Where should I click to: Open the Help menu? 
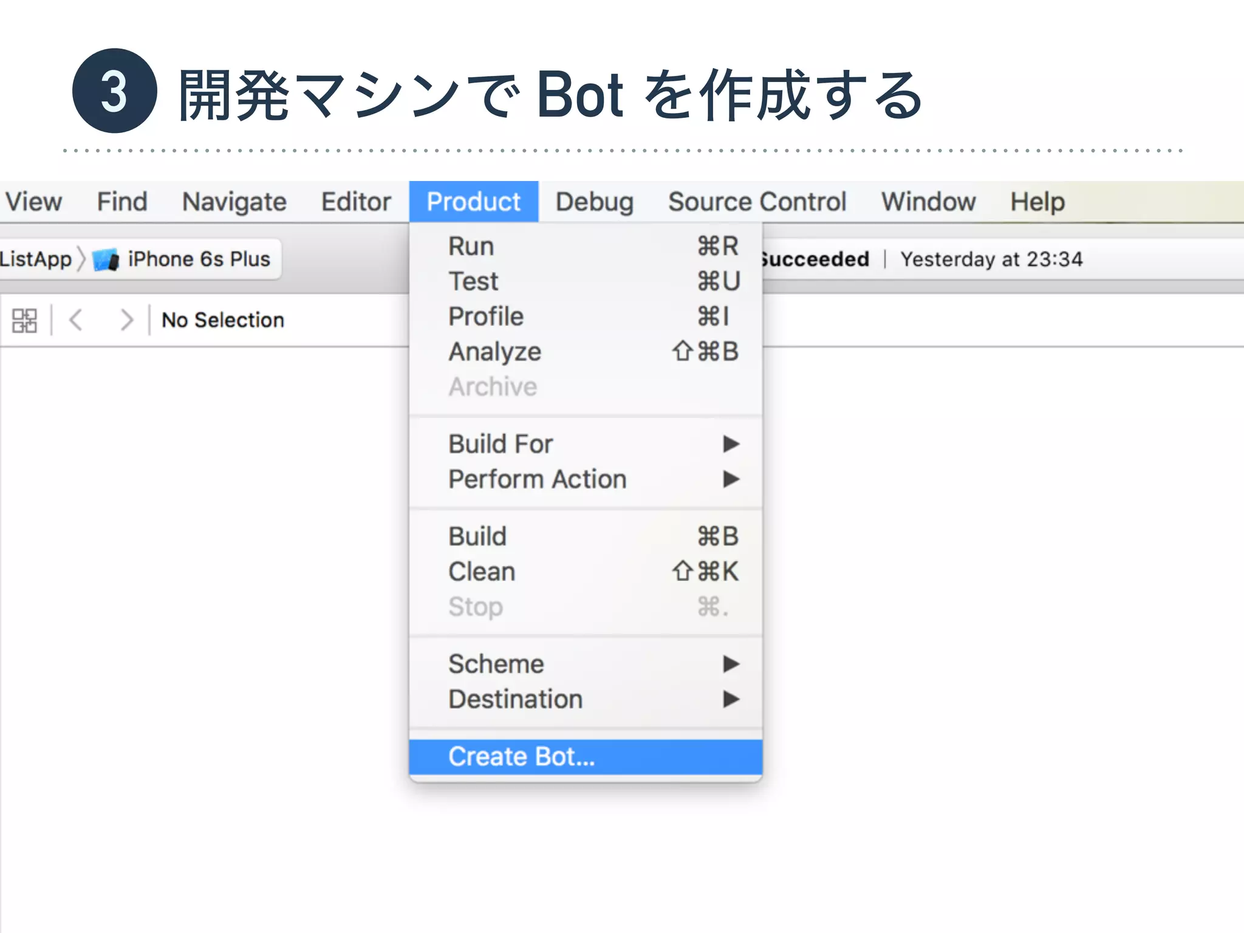coord(1037,202)
